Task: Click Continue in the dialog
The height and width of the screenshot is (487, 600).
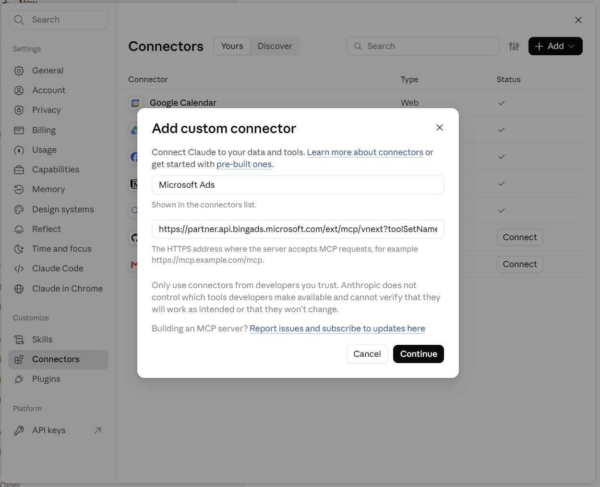Action: [x=419, y=354]
